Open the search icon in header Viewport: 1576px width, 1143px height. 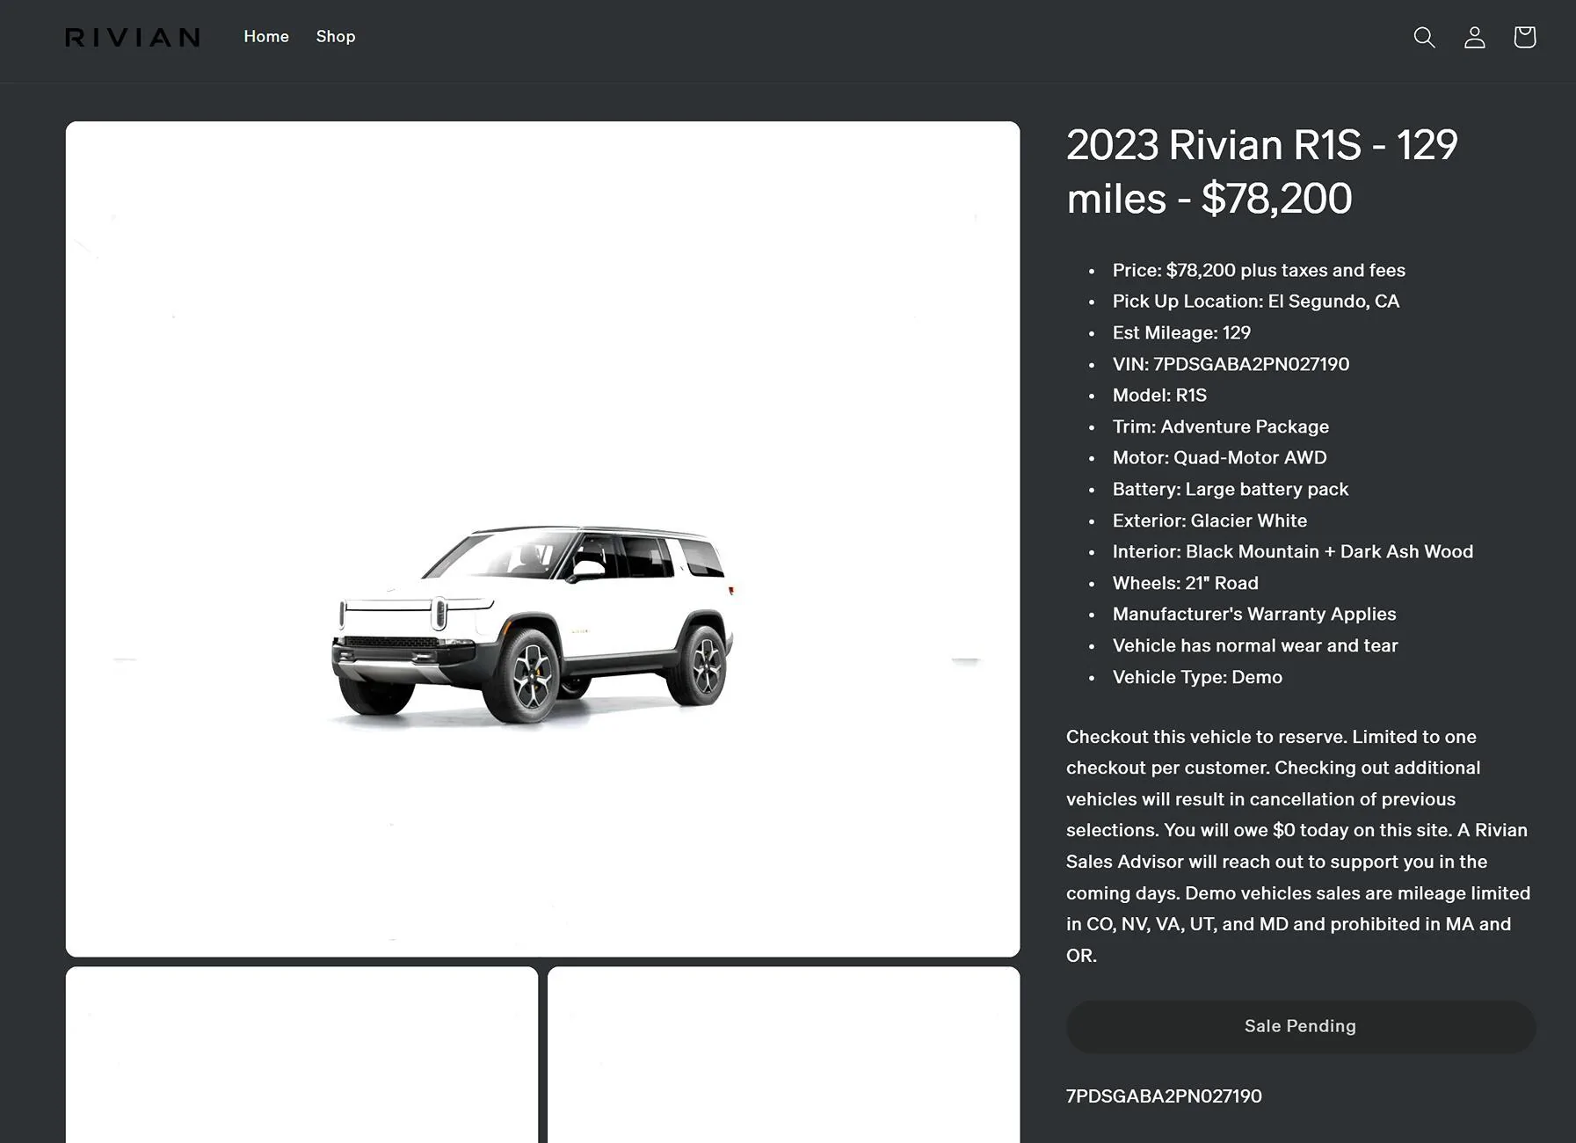[1424, 37]
